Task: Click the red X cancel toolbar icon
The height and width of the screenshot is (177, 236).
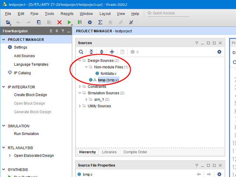Action: tap(59, 22)
